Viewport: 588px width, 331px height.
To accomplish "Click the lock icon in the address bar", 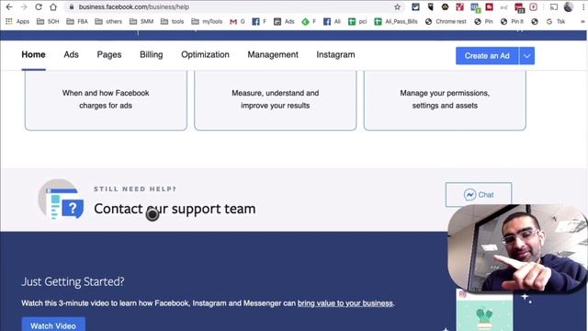I will click(x=72, y=6).
